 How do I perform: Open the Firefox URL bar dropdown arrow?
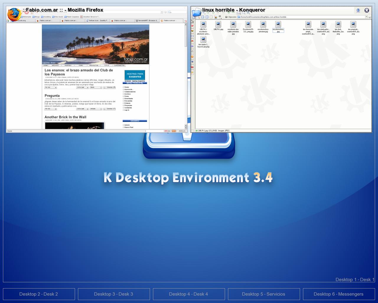pyautogui.click(x=162, y=12)
